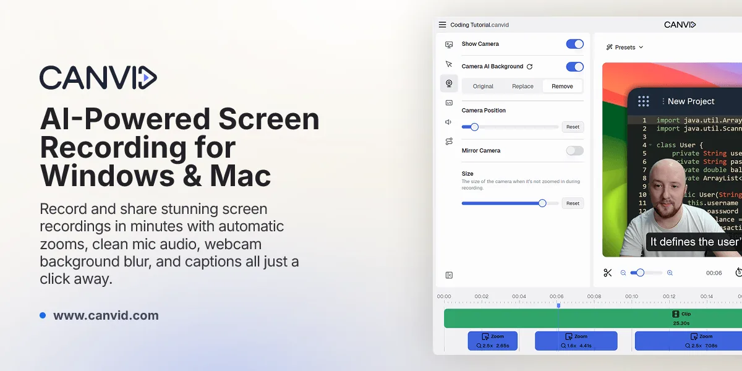Open the advanced sliders settings sidebar icon
742x371 pixels.
pyautogui.click(x=449, y=142)
